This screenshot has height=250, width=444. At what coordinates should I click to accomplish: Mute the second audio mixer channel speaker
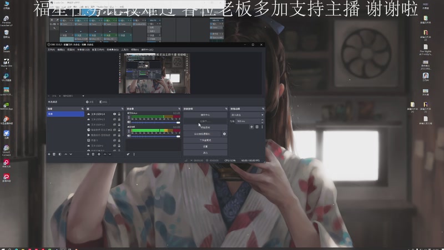pos(129,136)
